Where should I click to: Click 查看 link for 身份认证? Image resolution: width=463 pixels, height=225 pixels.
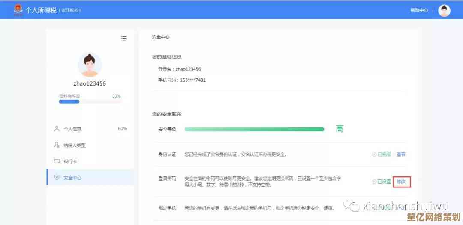(401, 154)
